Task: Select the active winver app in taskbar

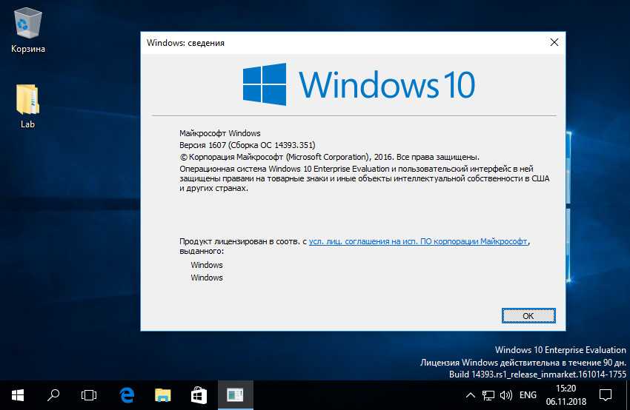Action: point(235,395)
